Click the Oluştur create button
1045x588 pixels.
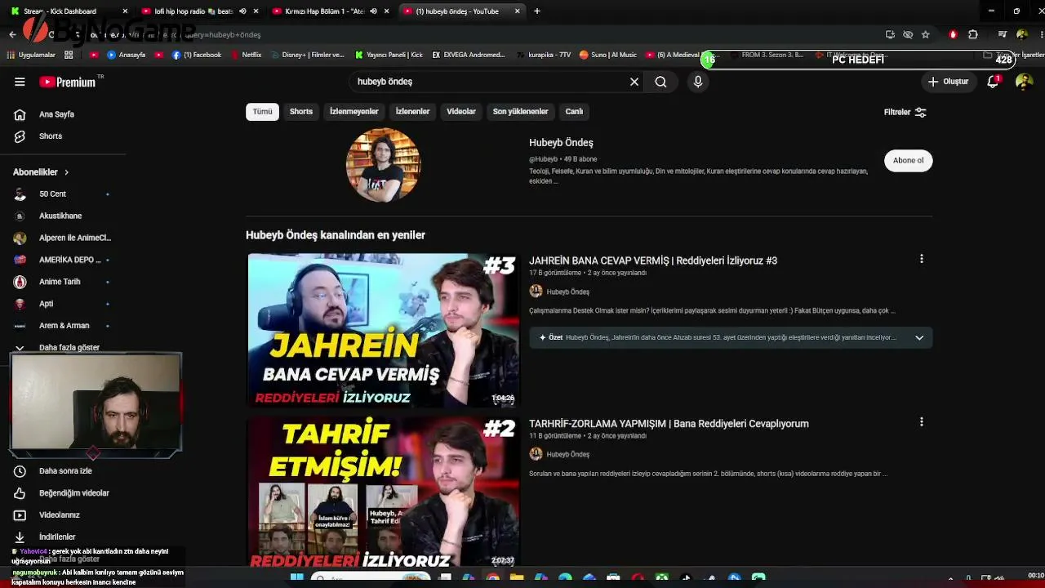click(x=948, y=82)
